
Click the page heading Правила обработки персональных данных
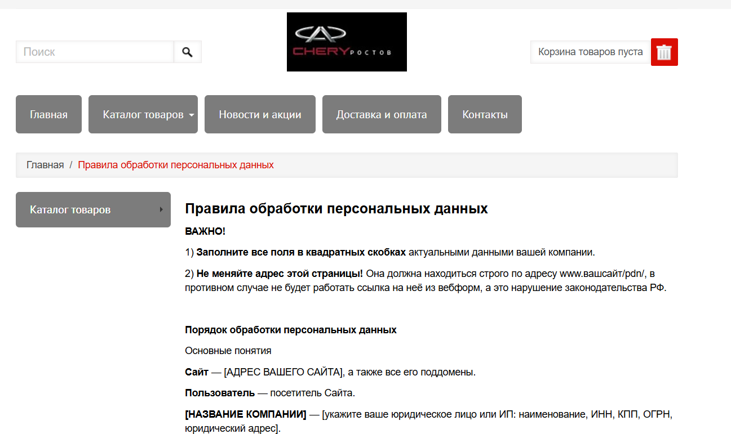pos(336,209)
